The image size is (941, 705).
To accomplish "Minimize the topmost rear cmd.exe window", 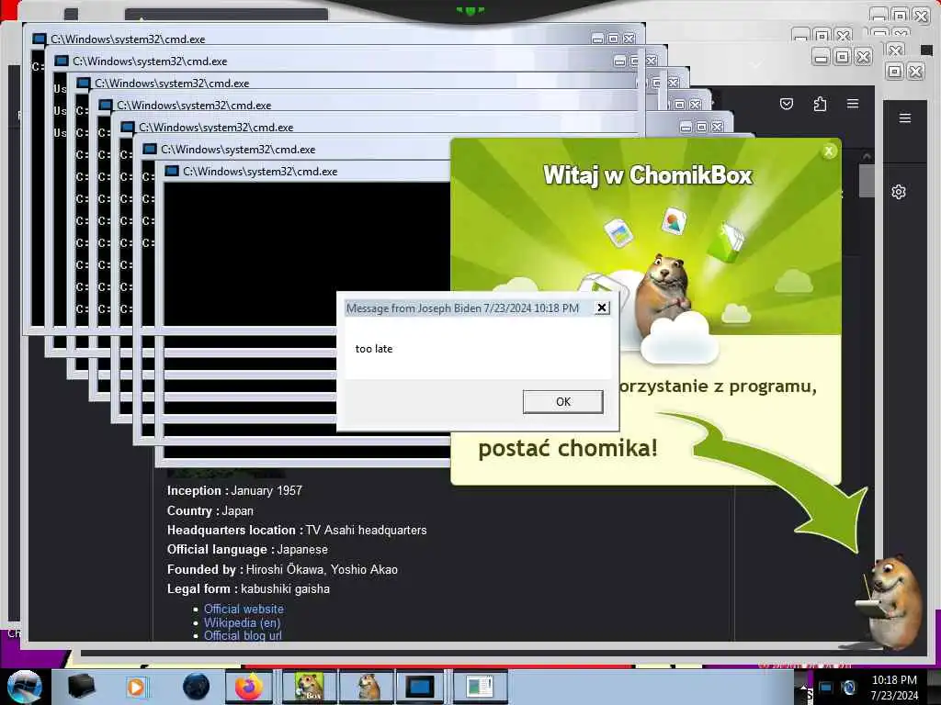I will (x=597, y=39).
